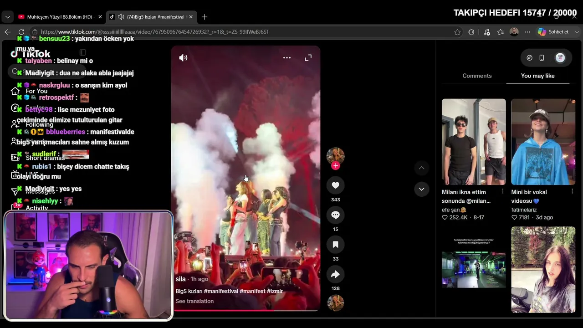
Task: Open the TikTok profile avatar menu
Action: click(x=560, y=58)
